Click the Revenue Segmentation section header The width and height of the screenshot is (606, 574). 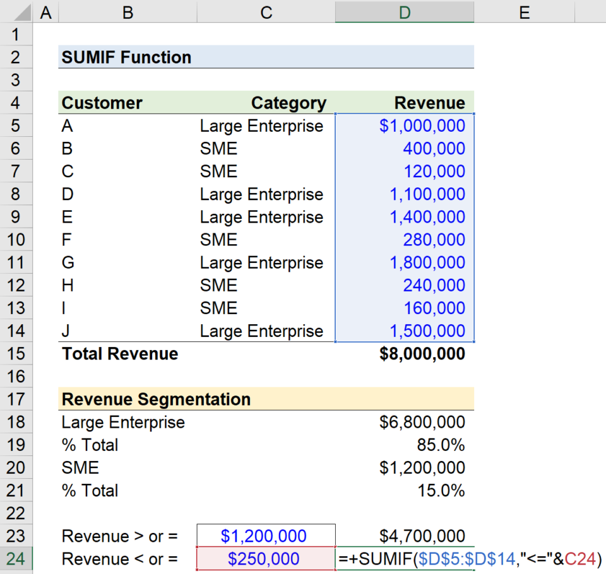[x=156, y=399]
